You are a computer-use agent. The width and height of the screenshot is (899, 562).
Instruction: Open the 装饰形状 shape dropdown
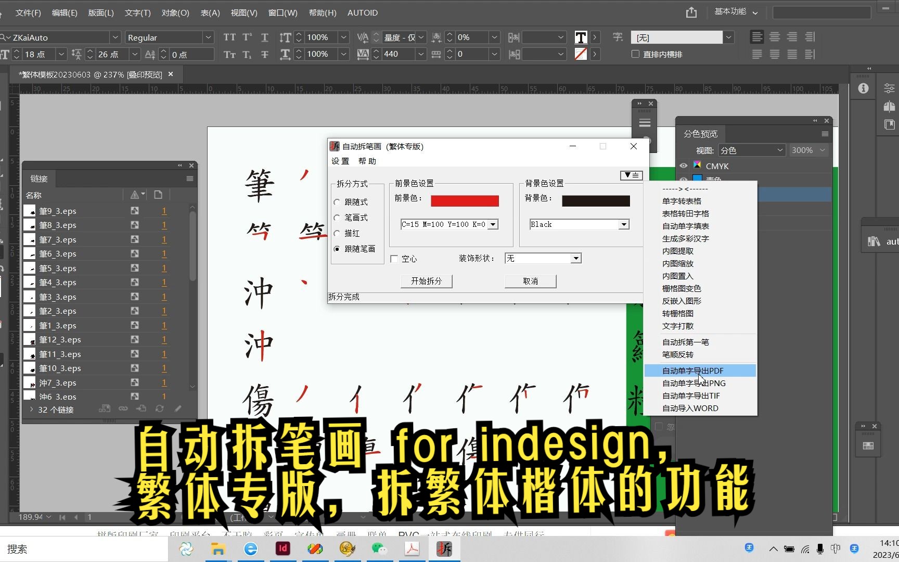pos(575,258)
